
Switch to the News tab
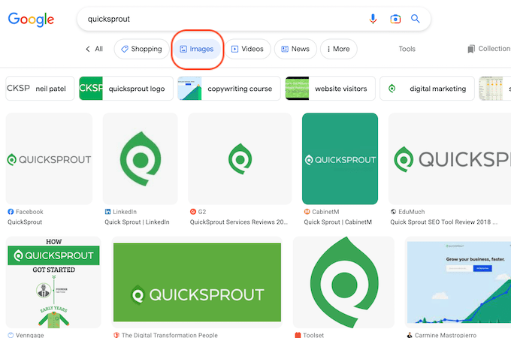tap(295, 49)
